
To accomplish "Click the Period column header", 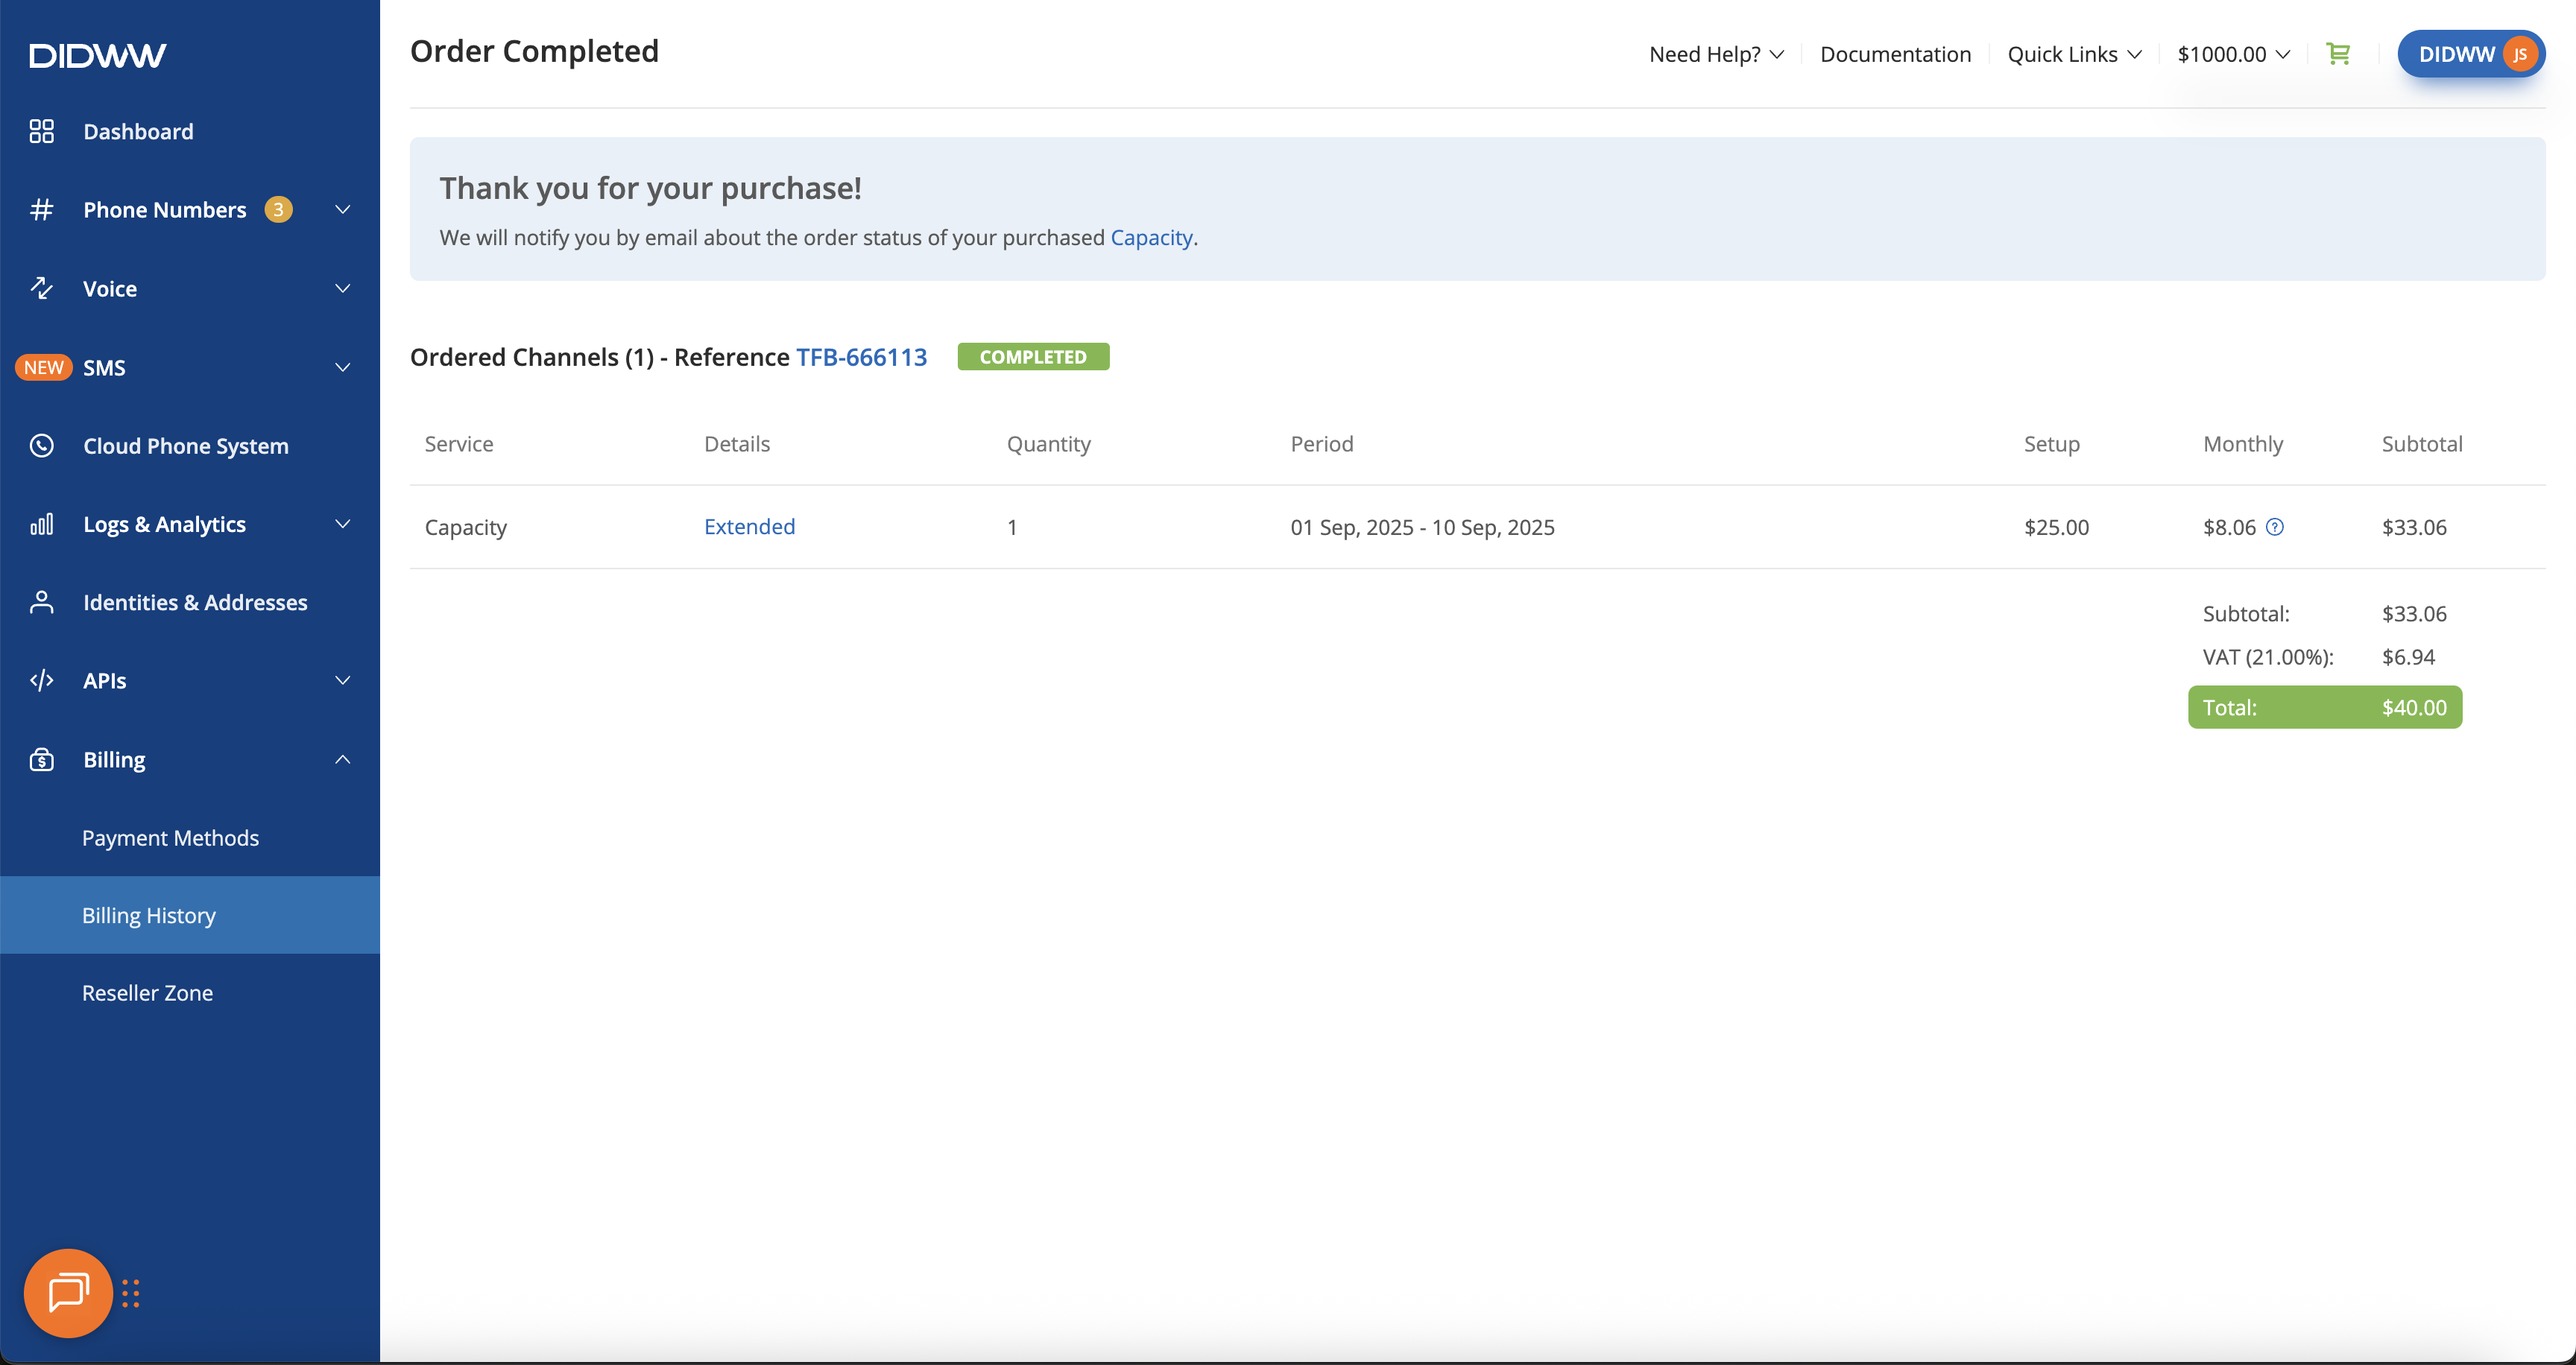I will click(x=1321, y=443).
